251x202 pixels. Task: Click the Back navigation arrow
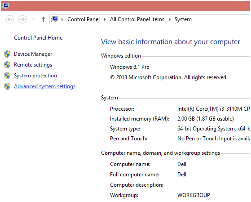9,19
